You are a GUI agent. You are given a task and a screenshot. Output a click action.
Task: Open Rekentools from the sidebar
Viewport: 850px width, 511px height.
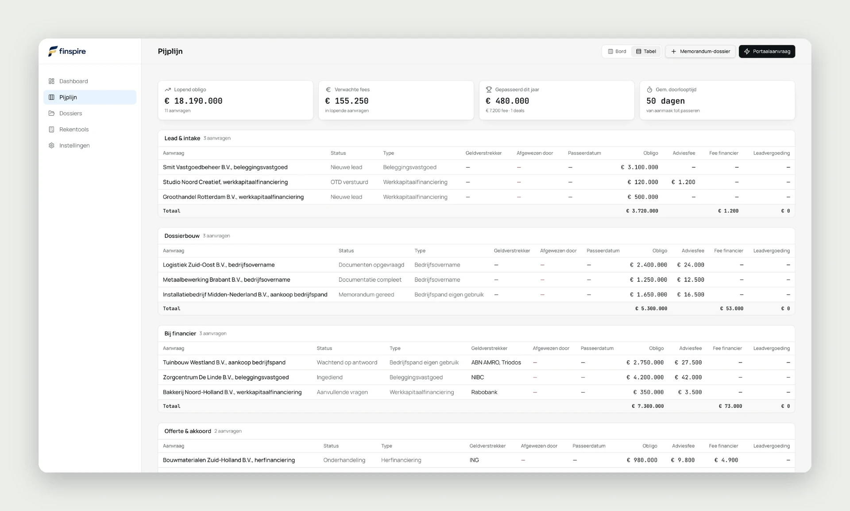click(x=90, y=130)
